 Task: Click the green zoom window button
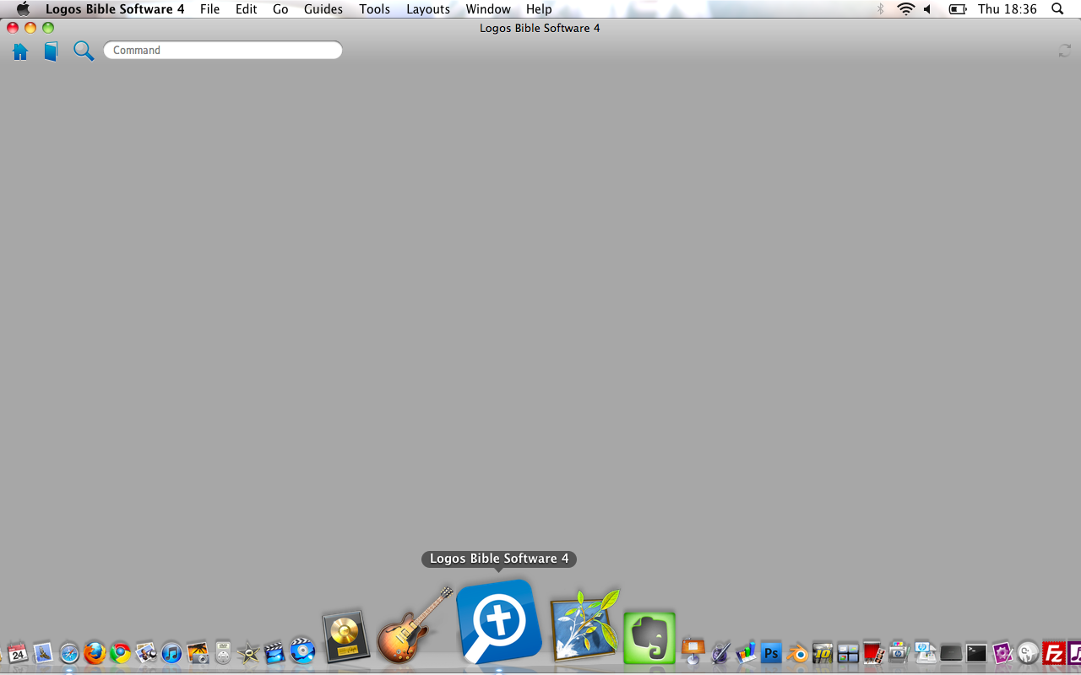point(48,28)
